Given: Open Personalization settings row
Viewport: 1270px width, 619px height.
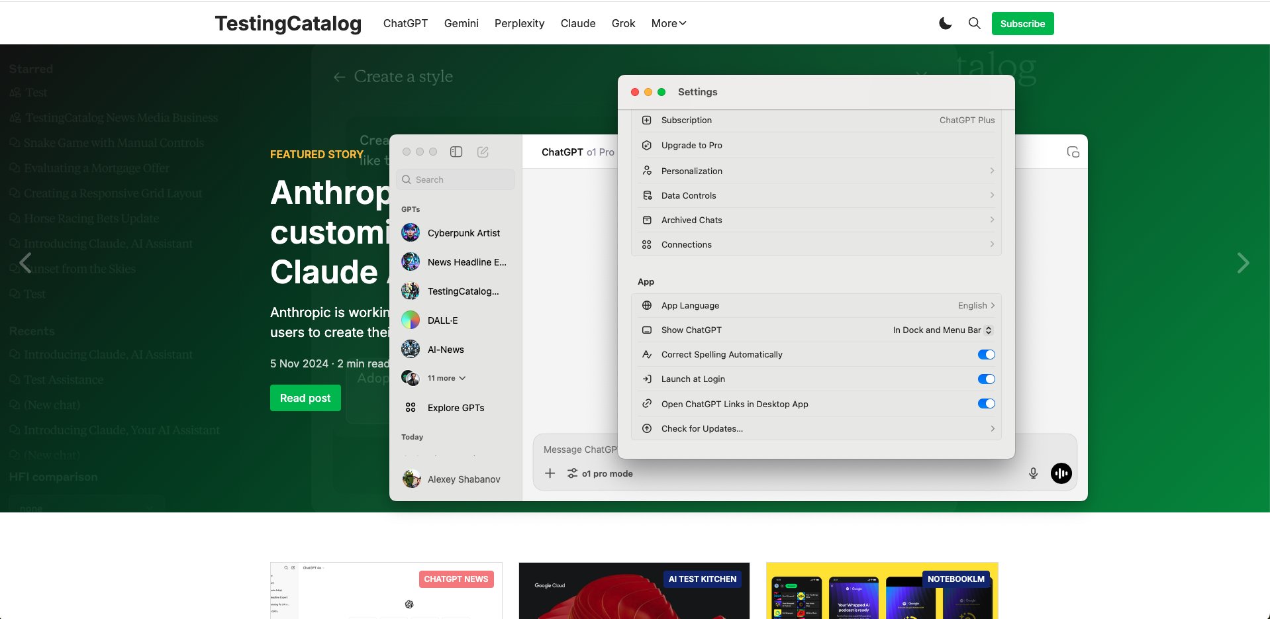Looking at the screenshot, I should tap(816, 171).
